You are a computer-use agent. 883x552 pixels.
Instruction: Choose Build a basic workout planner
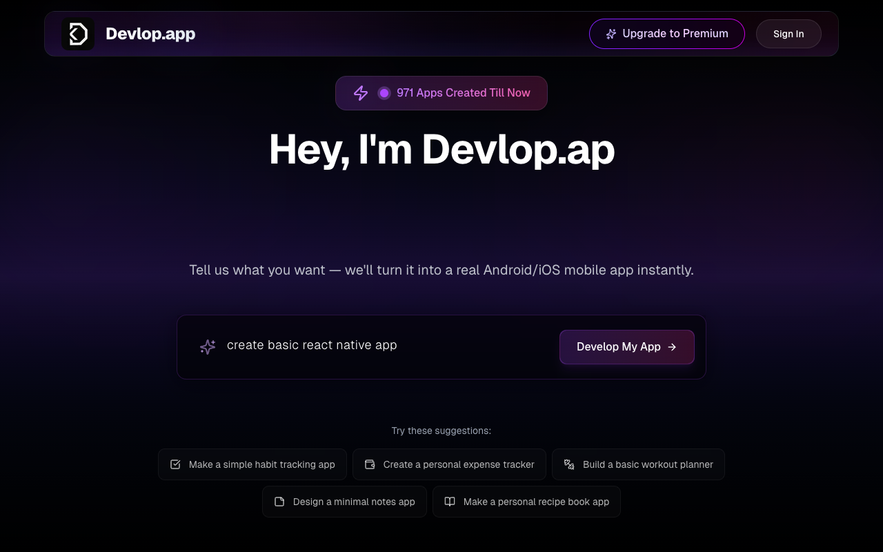tap(638, 464)
